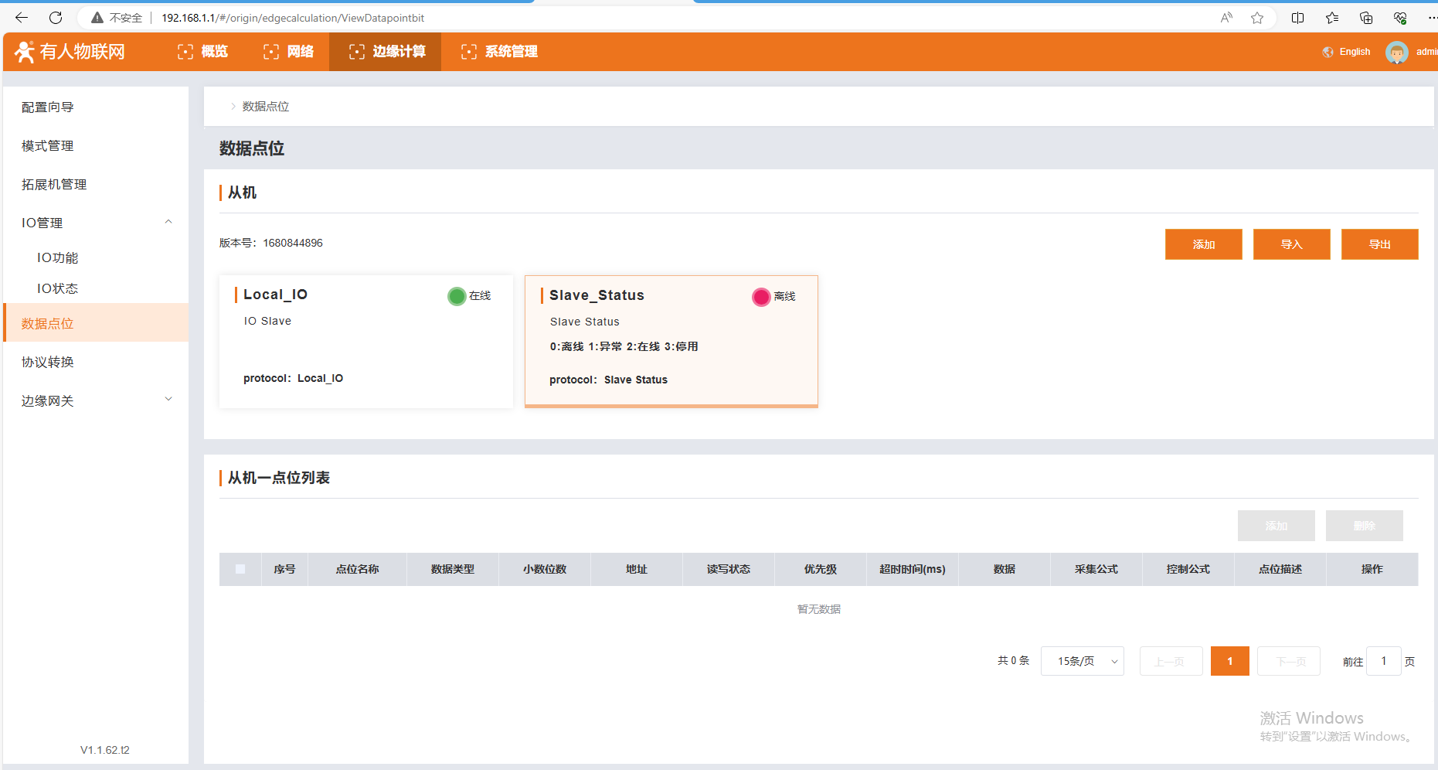Screen dimensions: 1438x770
Task: Click the disabled 添加 point button
Action: (x=1277, y=526)
